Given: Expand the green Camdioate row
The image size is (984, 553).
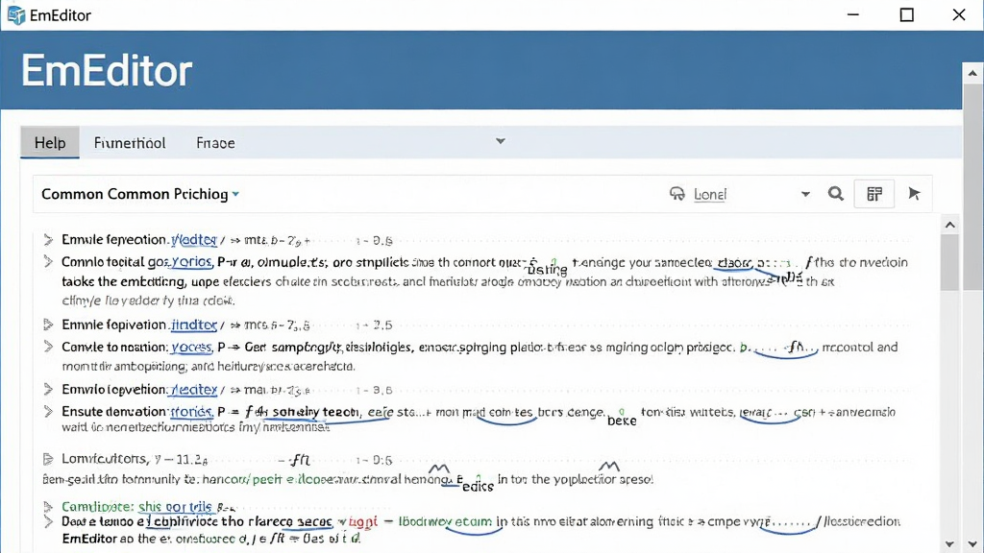Looking at the screenshot, I should coord(48,506).
